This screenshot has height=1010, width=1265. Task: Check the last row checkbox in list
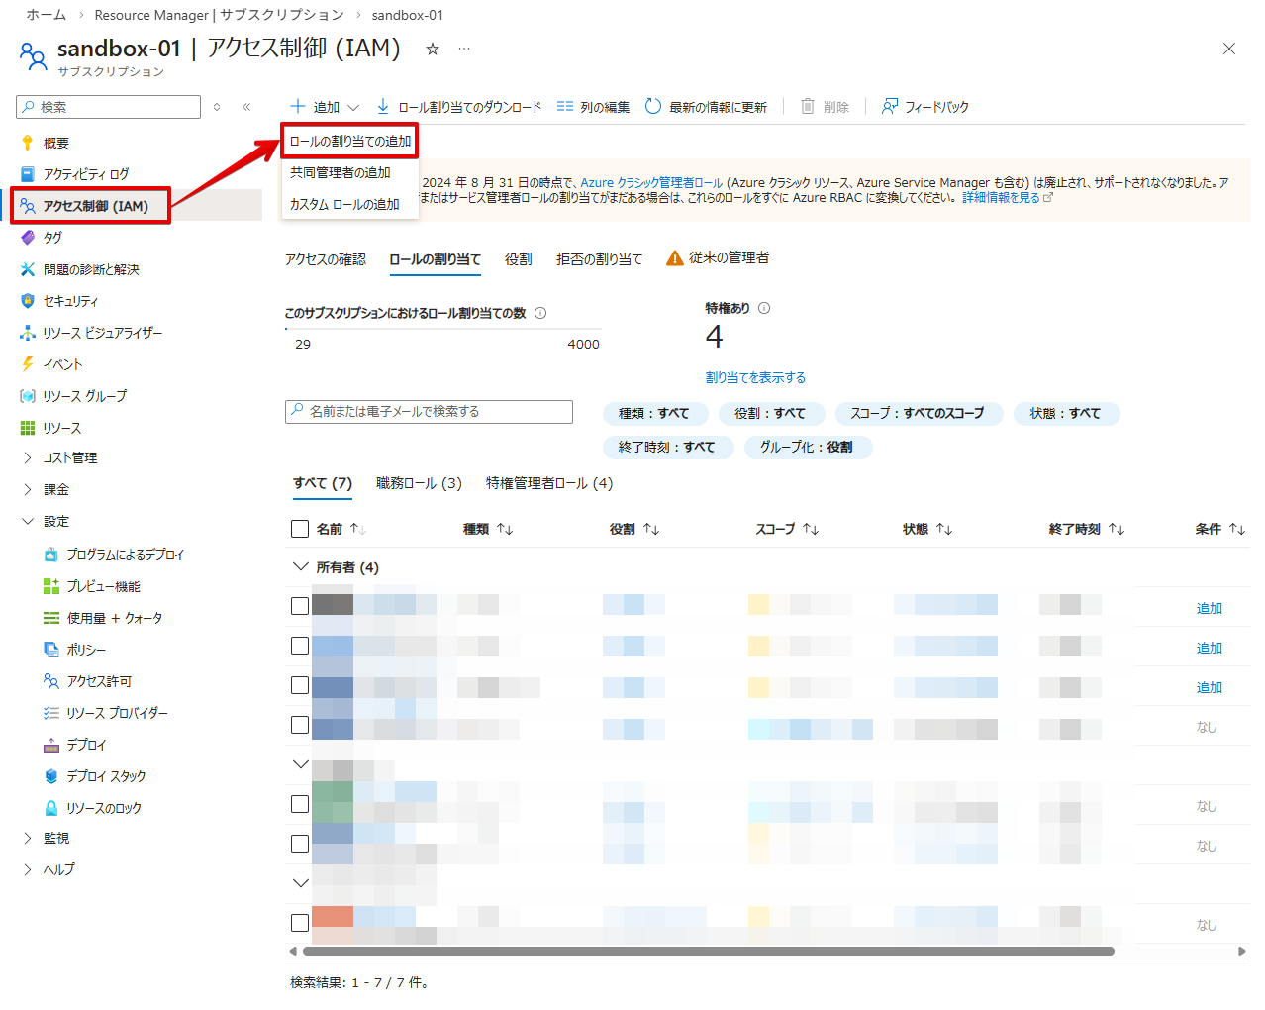pyautogui.click(x=300, y=923)
